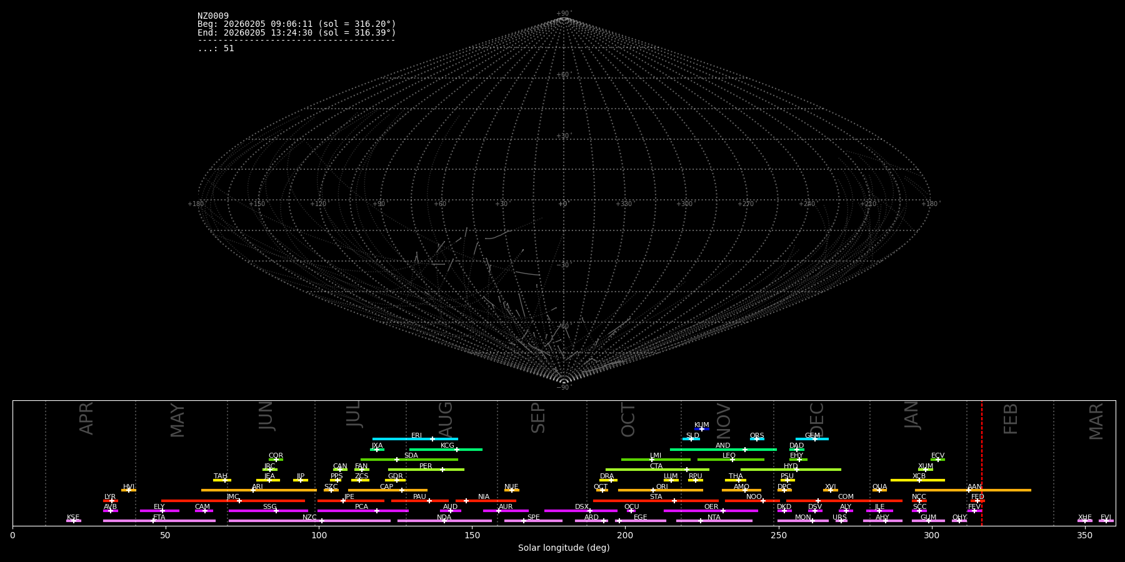Select the COM shower label
The width and height of the screenshot is (1125, 562).
(x=846, y=497)
